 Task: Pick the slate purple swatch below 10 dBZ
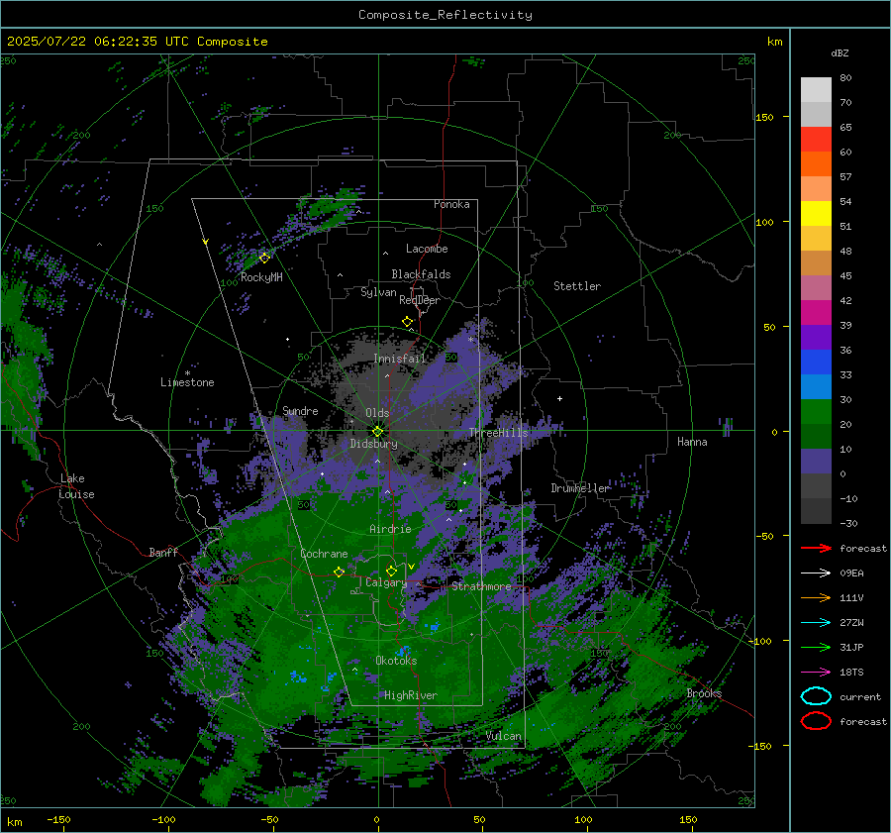[816, 462]
